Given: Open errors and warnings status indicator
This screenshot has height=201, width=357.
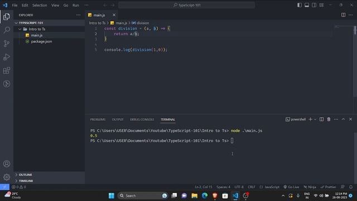Looking at the screenshot, I should 19,187.
